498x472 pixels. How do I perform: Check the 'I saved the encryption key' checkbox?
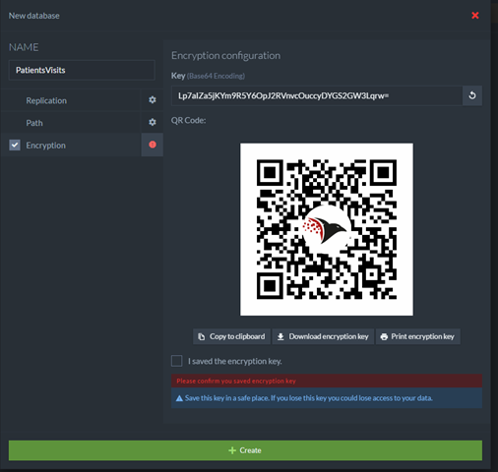177,361
